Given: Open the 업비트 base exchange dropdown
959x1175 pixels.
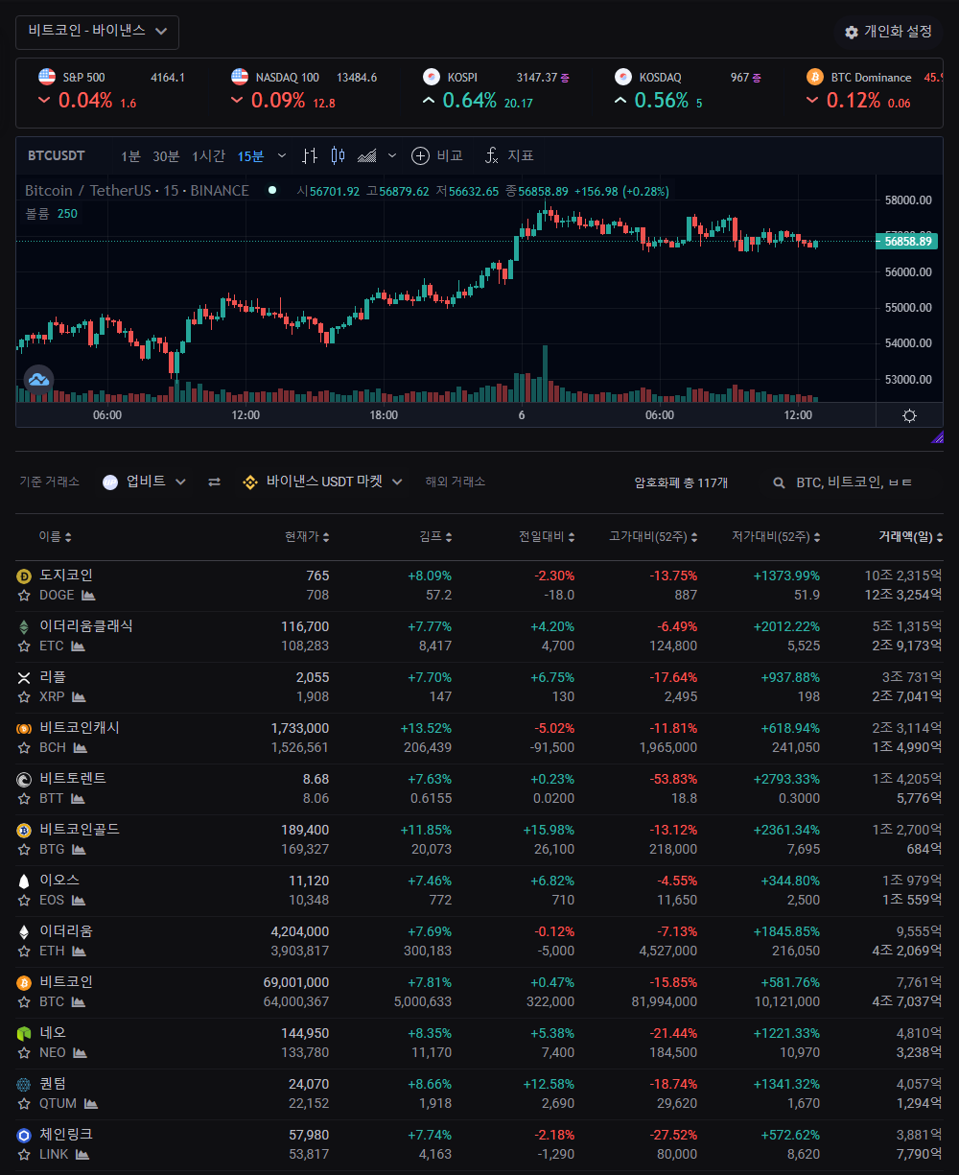Looking at the screenshot, I should click(x=145, y=482).
